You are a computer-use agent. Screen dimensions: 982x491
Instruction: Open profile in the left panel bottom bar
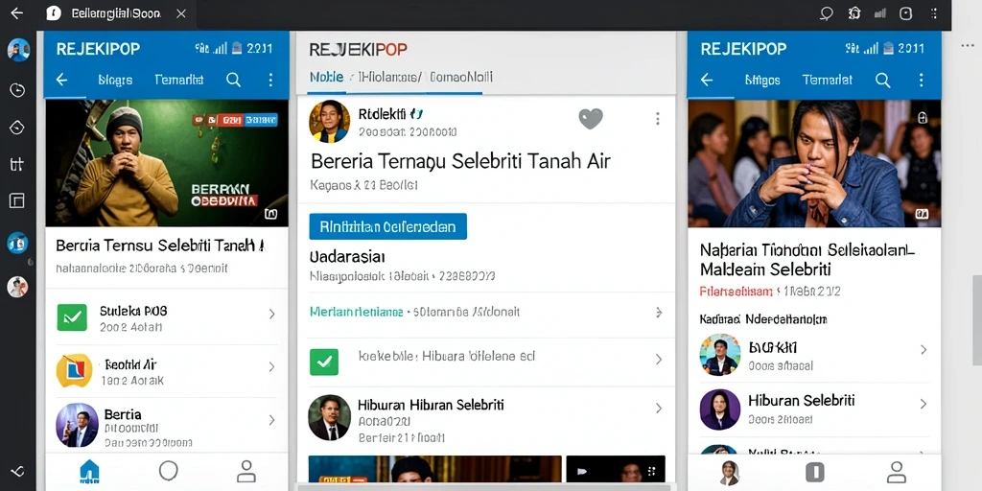pos(246,471)
